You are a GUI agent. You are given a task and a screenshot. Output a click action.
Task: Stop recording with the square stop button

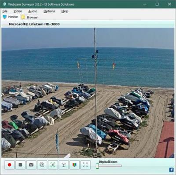(x=20, y=165)
